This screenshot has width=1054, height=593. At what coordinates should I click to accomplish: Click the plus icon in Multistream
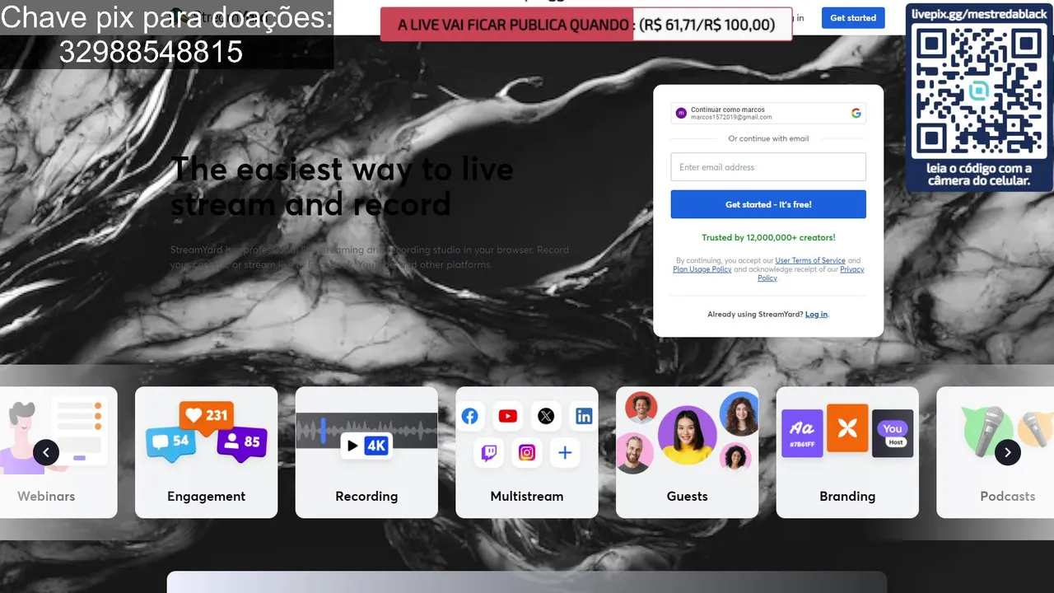pyautogui.click(x=565, y=452)
